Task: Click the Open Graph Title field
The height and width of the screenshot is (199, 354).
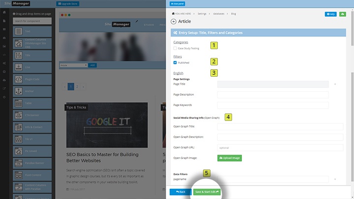Action: (x=280, y=126)
